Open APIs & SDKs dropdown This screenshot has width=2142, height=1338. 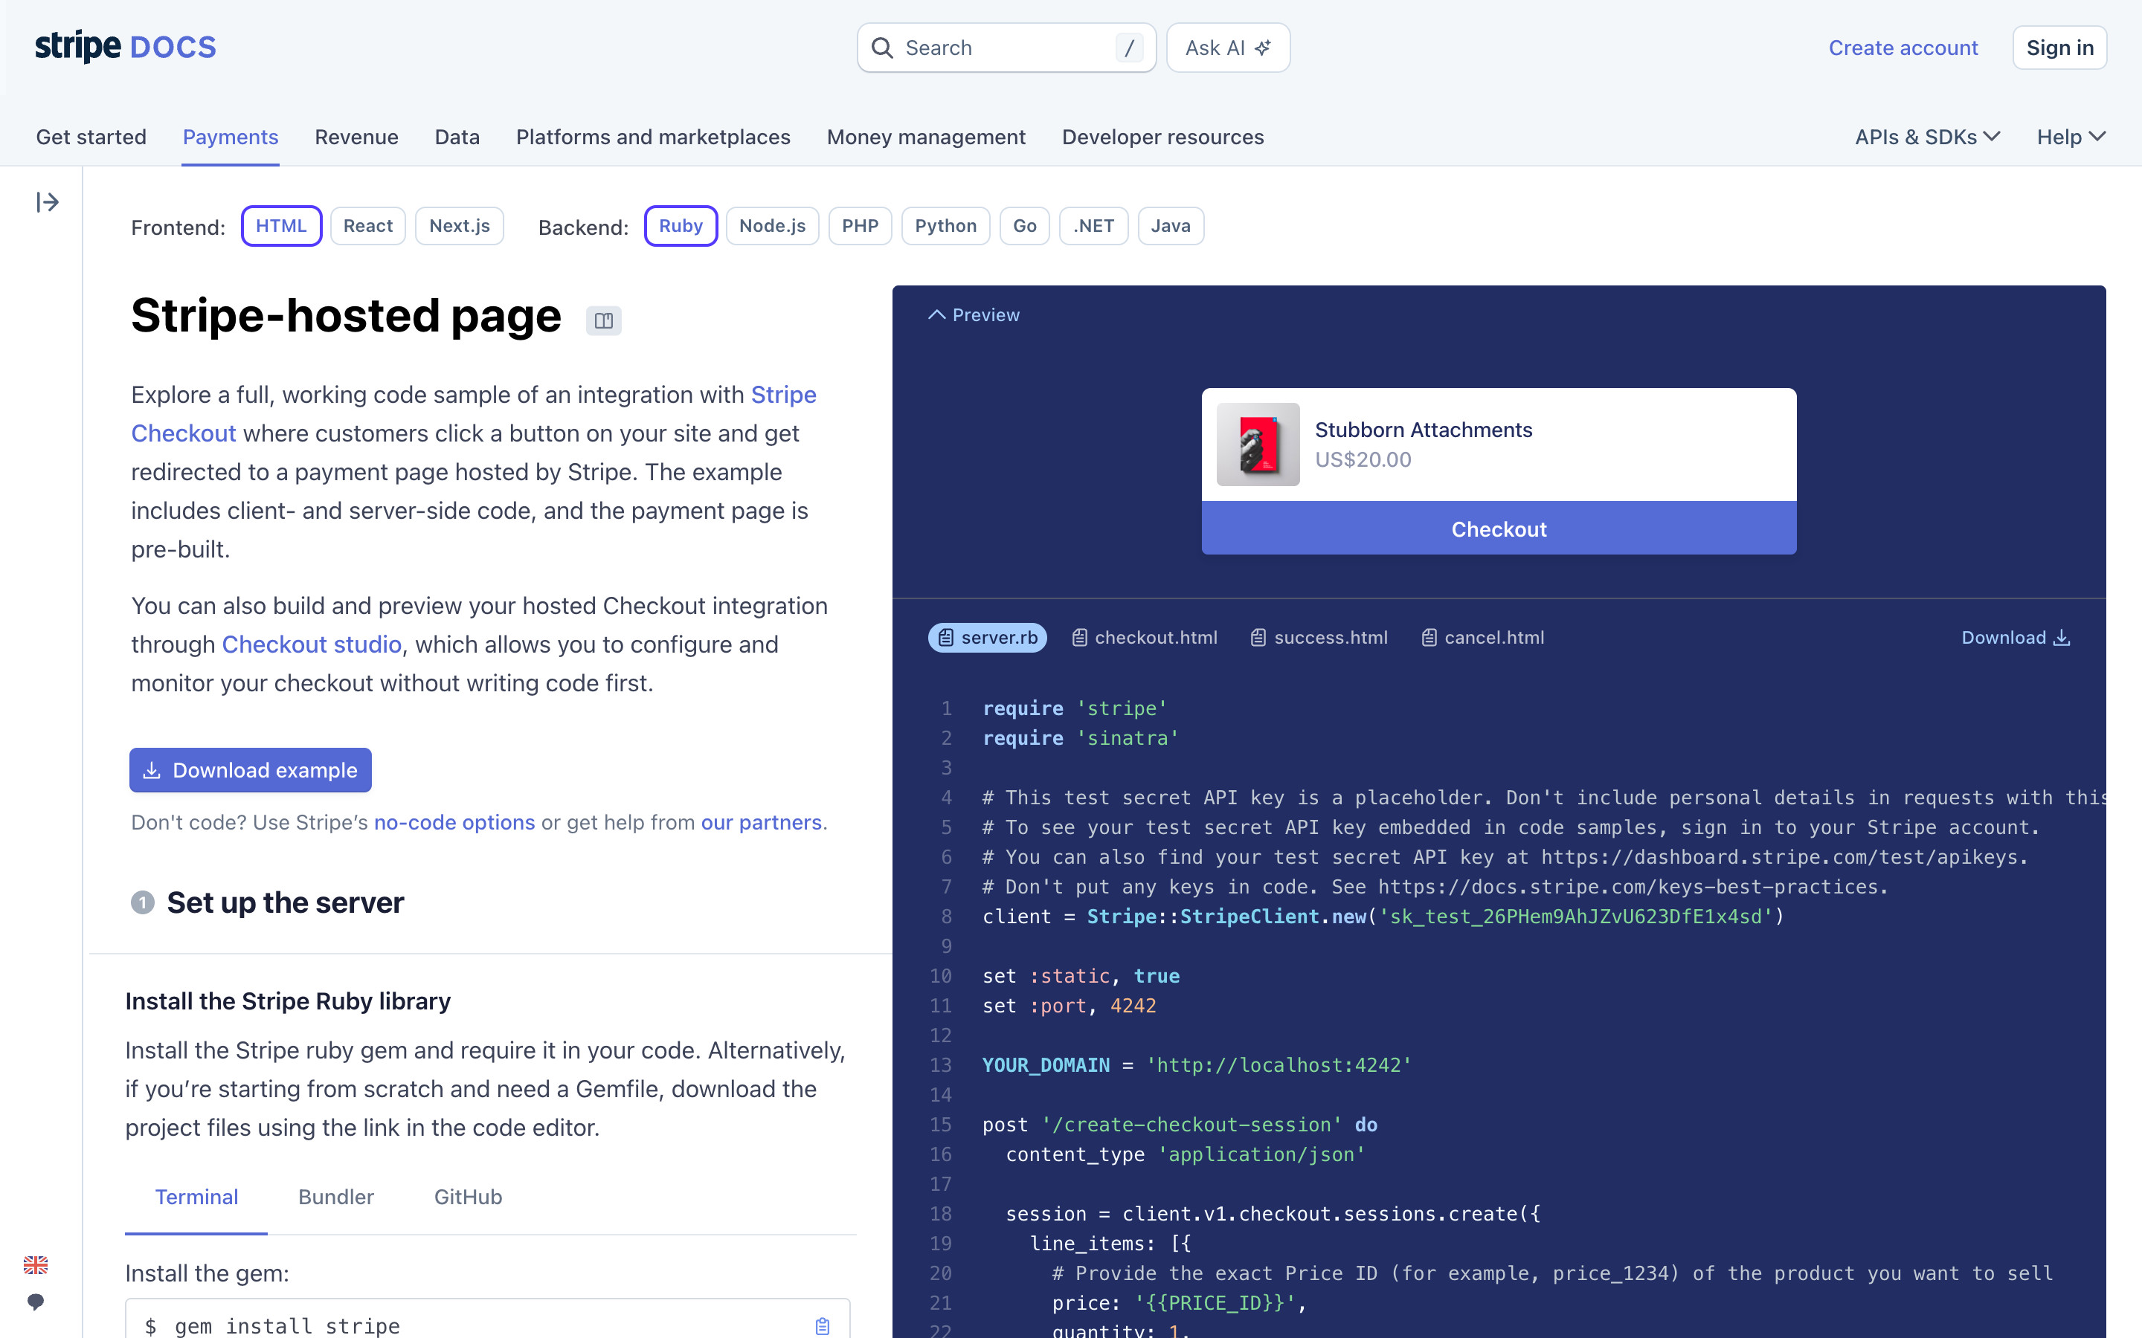(1927, 138)
